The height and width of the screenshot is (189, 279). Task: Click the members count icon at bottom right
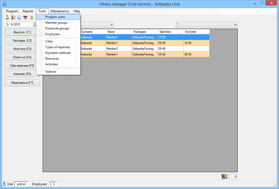click(225, 176)
